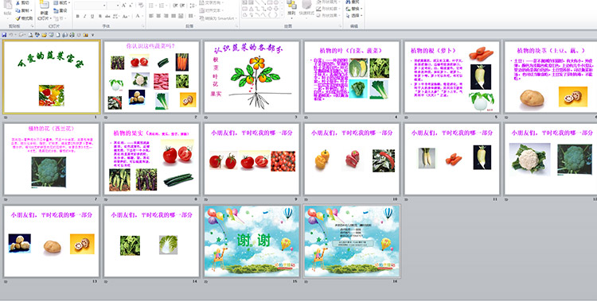
Task: Open the Layout (版式) dropdown
Action: pyautogui.click(x=61, y=2)
